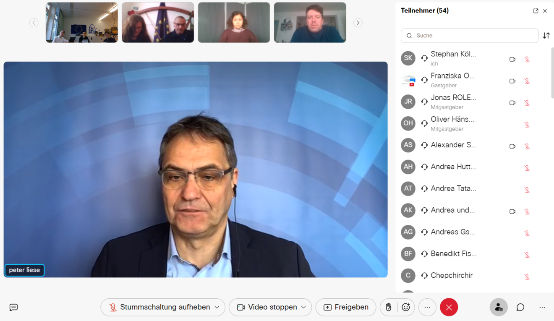Click headset icon next to Chepchirchir
This screenshot has width=554, height=321.
(424, 276)
